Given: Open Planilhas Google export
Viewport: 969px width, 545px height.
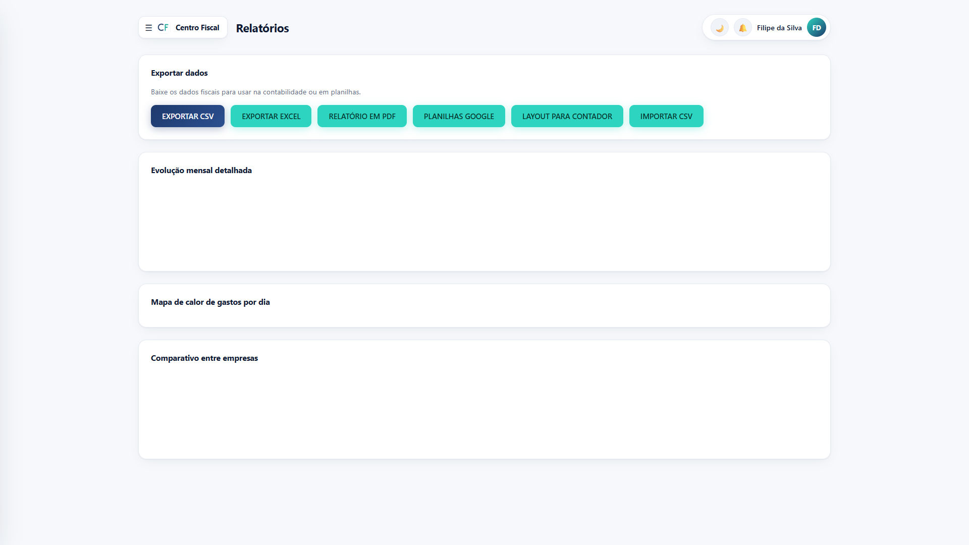Looking at the screenshot, I should 459,116.
